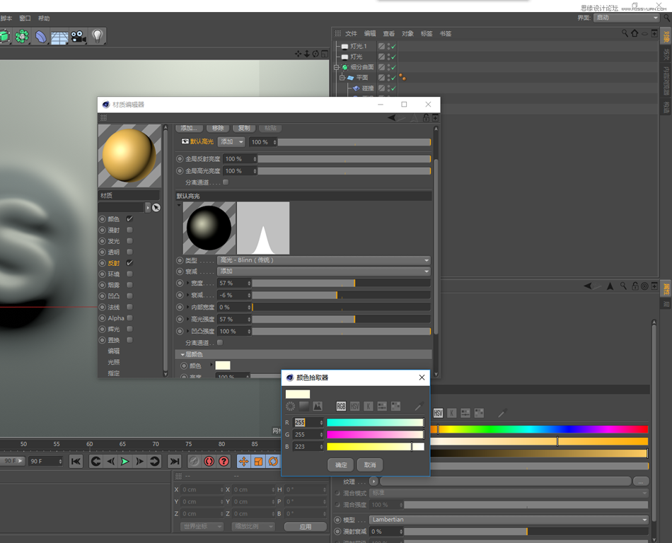Enable the 透明 channel checkbox
The height and width of the screenshot is (543, 672).
pyautogui.click(x=129, y=252)
